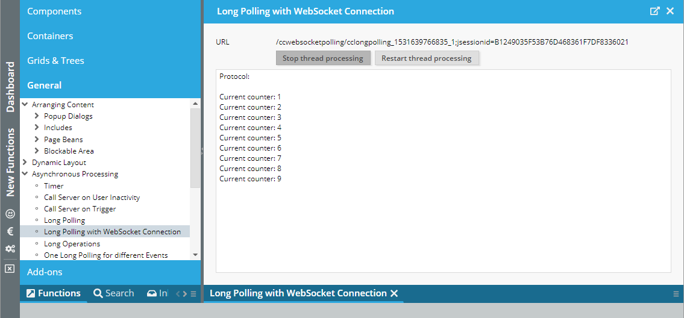Click the smiley face sidebar icon
Image resolution: width=684 pixels, height=318 pixels.
[10, 214]
